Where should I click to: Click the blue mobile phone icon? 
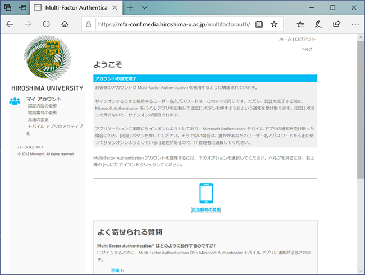coord(206,193)
